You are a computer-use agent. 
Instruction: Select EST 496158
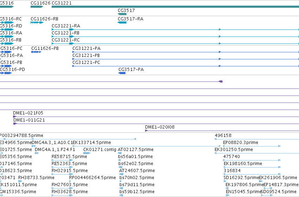click(223, 136)
